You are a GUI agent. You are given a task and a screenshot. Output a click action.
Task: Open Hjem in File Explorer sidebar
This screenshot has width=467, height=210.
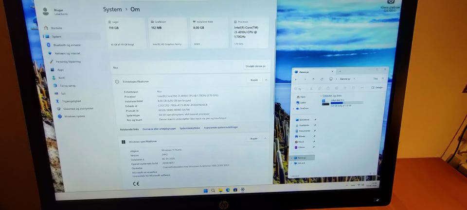[x=301, y=97]
